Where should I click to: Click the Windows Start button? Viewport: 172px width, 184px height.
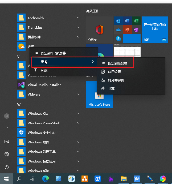coord(6,178)
